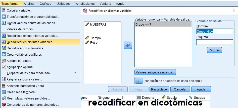The width and height of the screenshot is (238, 108).
Task: Open Valores antiguos y nuevos dialog
Action: pyautogui.click(x=155, y=72)
